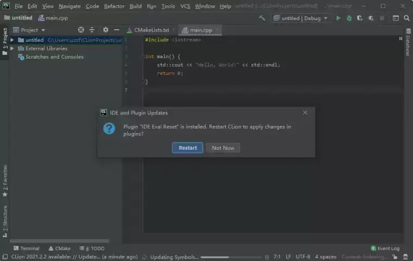This screenshot has width=413, height=261.
Task: Click CLion 2021.2.2 available update message
Action: coord(74,257)
